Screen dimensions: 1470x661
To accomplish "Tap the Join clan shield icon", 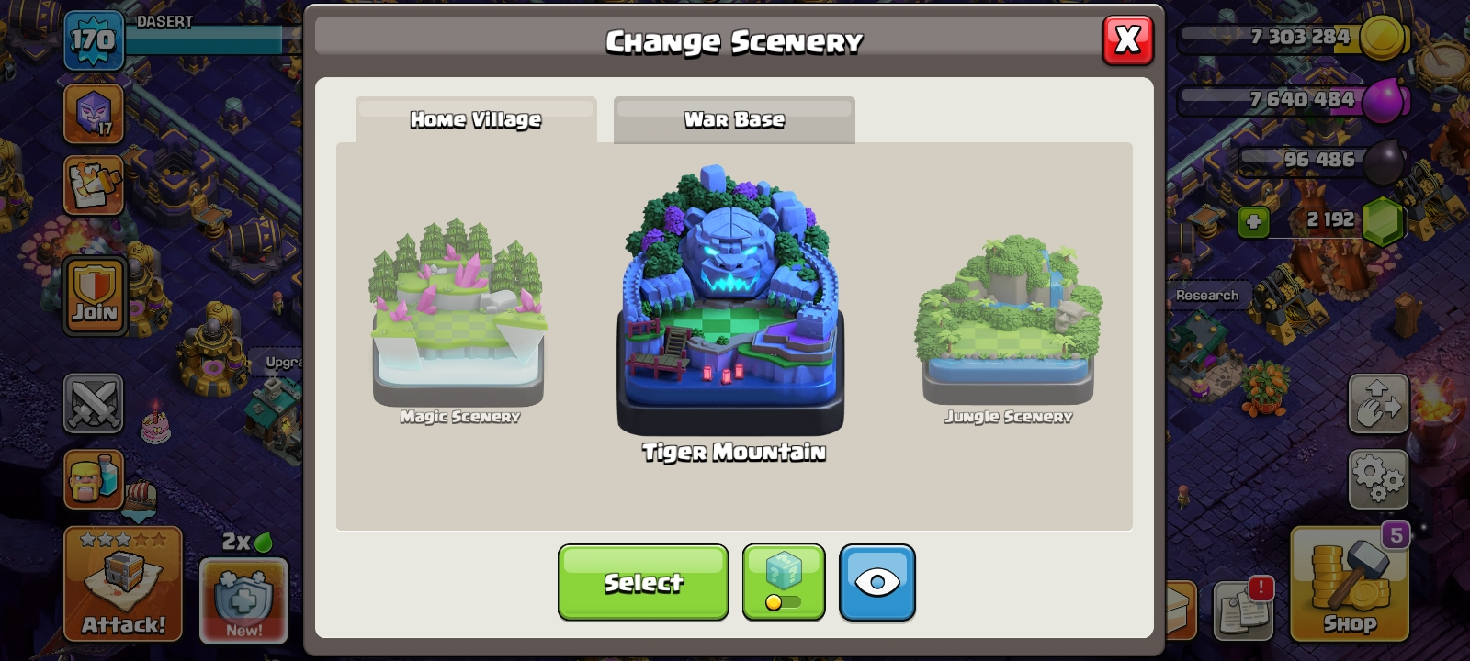I will tap(95, 296).
